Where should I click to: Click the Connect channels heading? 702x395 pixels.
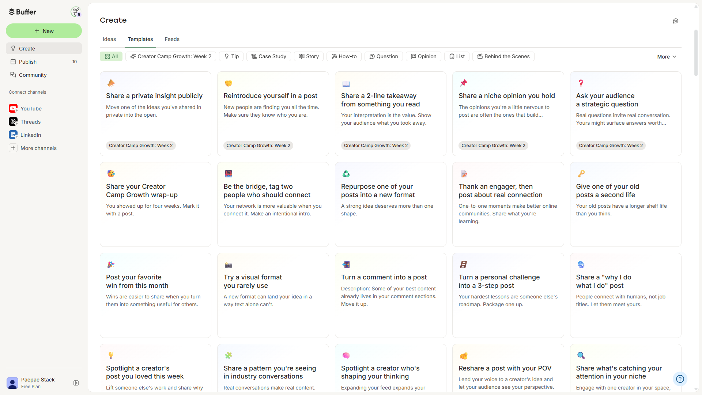[27, 92]
